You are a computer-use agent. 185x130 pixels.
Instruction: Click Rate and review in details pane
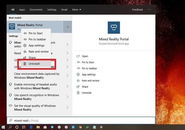click(x=91, y=80)
